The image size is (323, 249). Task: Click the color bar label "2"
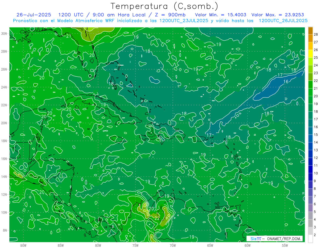315,235
